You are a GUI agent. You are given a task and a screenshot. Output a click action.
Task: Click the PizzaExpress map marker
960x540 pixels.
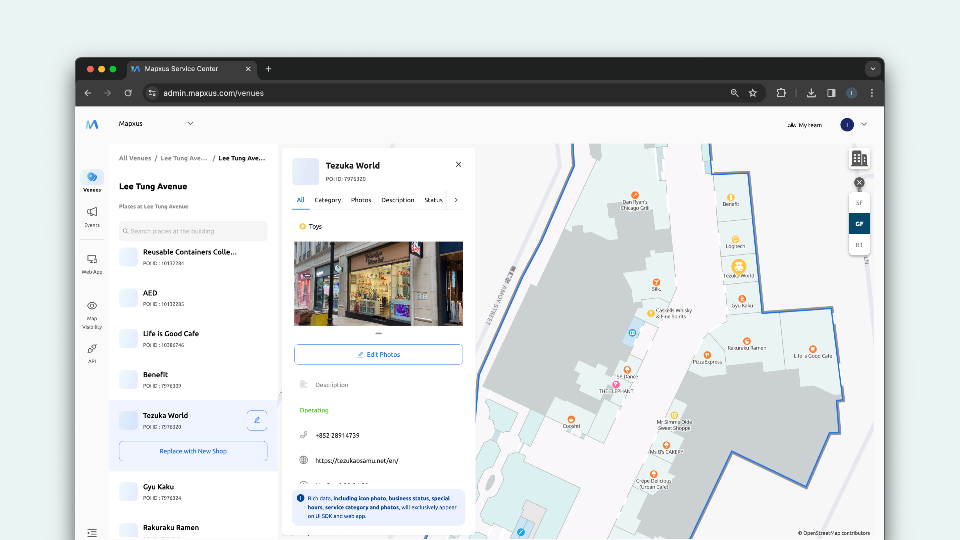(x=707, y=355)
